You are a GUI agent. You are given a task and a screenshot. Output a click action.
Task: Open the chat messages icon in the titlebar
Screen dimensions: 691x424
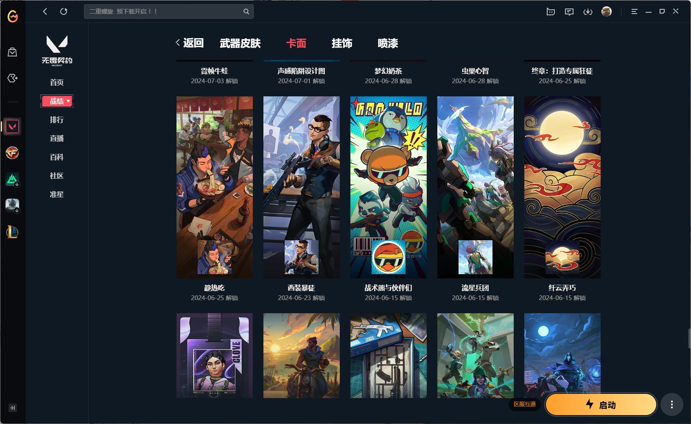point(569,11)
